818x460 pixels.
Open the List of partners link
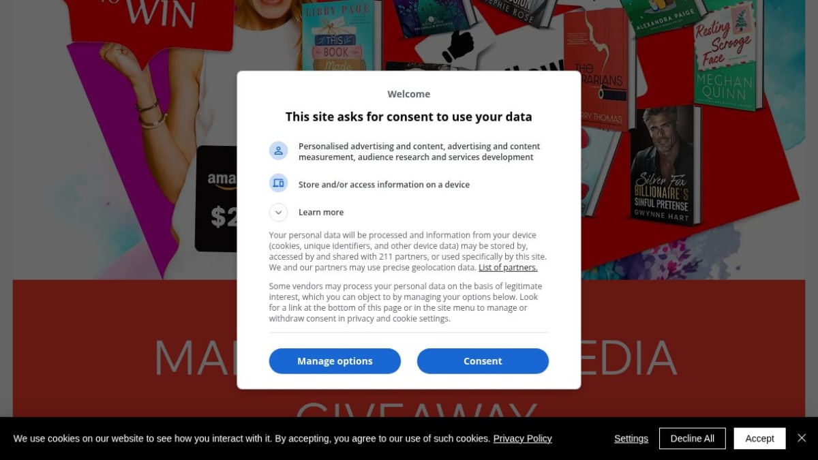coord(508,268)
